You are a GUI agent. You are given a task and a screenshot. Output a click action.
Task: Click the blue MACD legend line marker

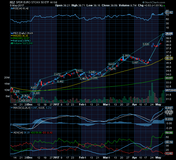12,108
